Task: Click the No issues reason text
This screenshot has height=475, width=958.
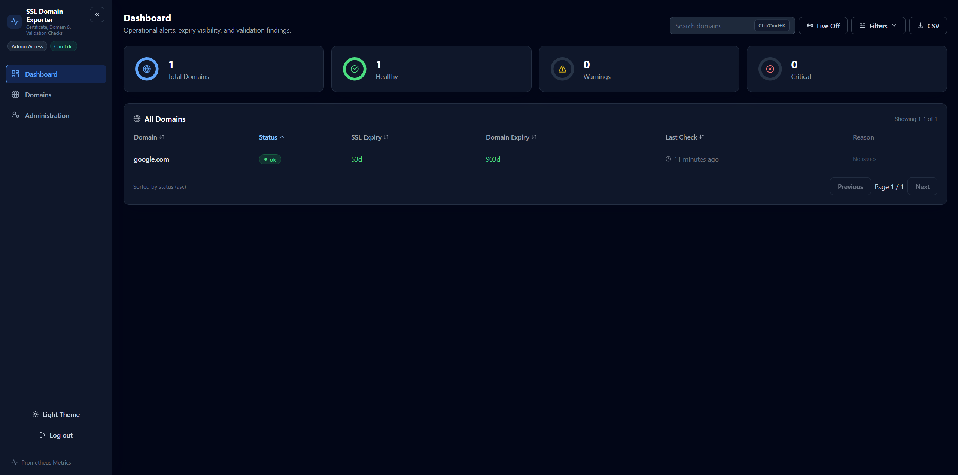Action: 864,159
